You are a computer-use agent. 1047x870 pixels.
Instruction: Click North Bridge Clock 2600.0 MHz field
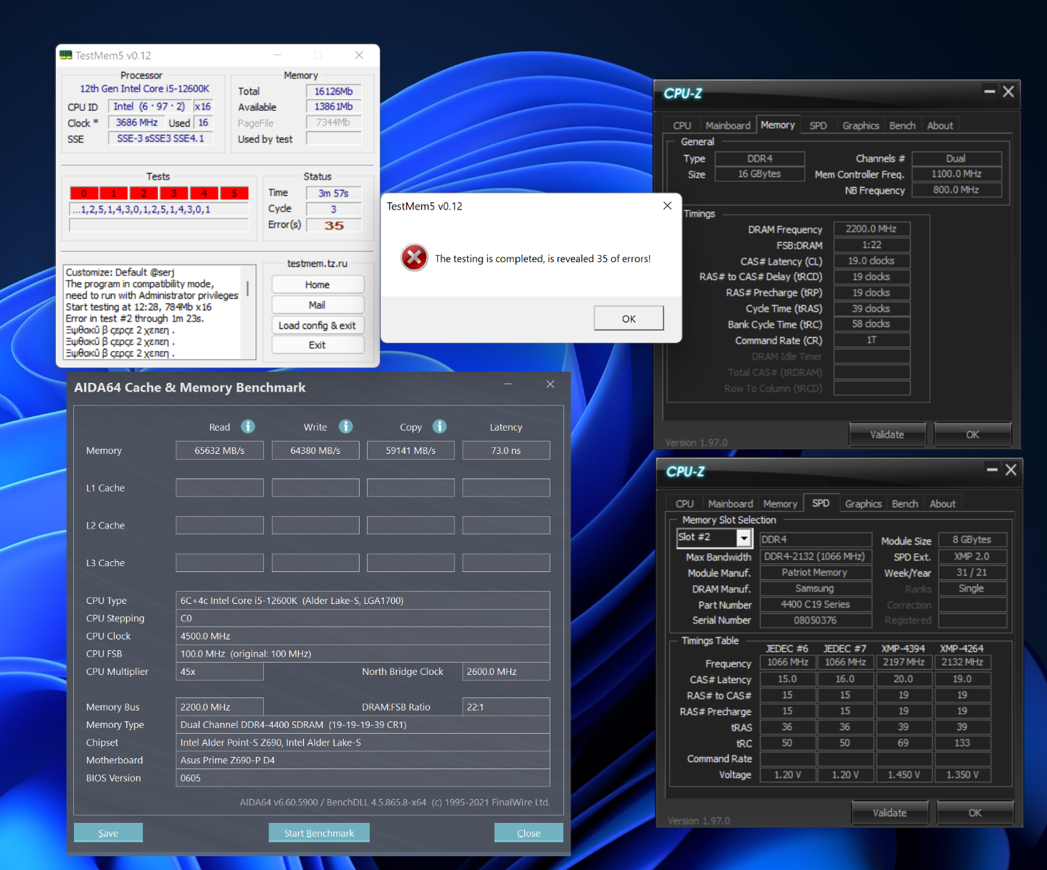[x=506, y=671]
